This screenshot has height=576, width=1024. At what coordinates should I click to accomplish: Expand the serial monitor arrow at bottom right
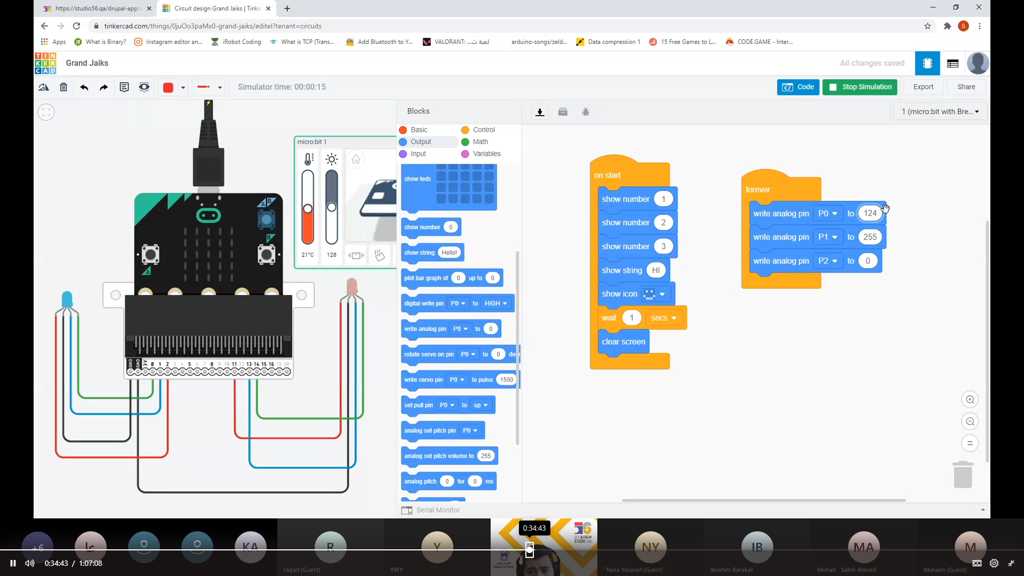[983, 510]
